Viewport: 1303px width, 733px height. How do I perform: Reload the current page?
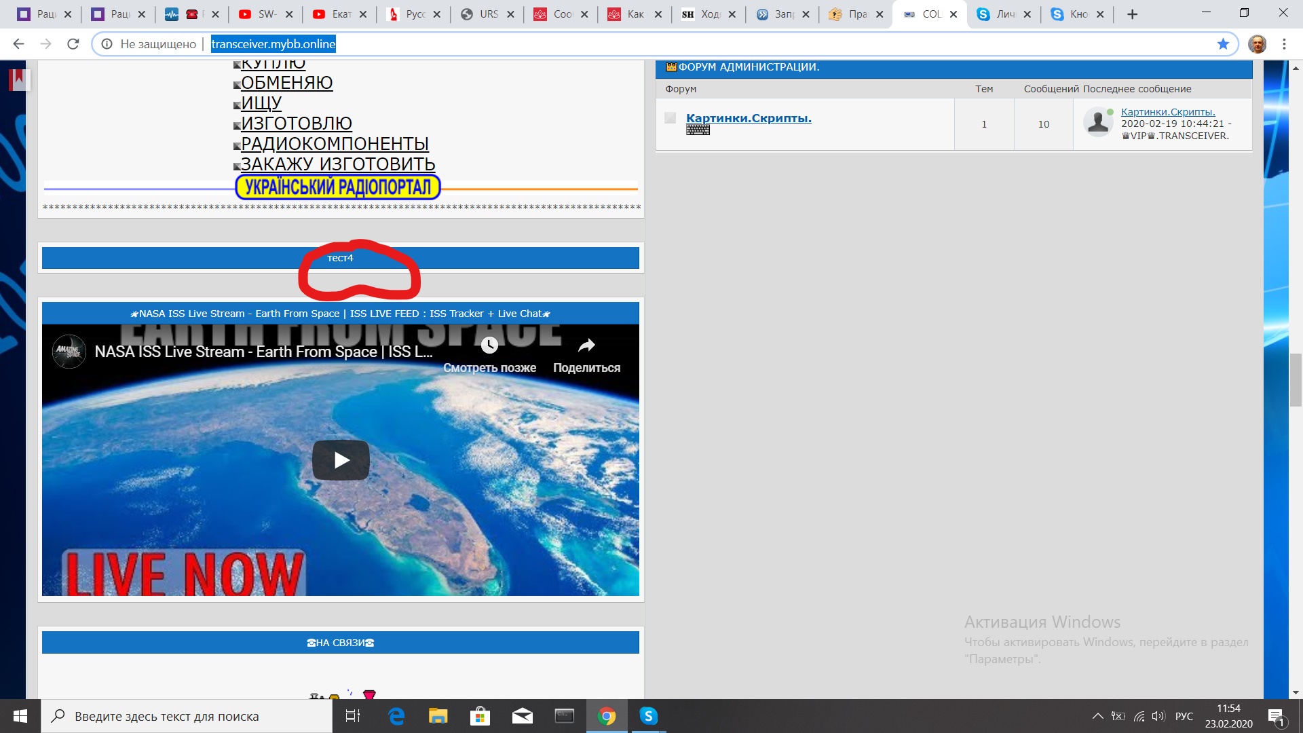73,44
